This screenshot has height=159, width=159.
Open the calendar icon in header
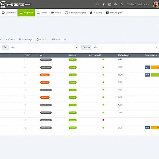click(109, 4)
